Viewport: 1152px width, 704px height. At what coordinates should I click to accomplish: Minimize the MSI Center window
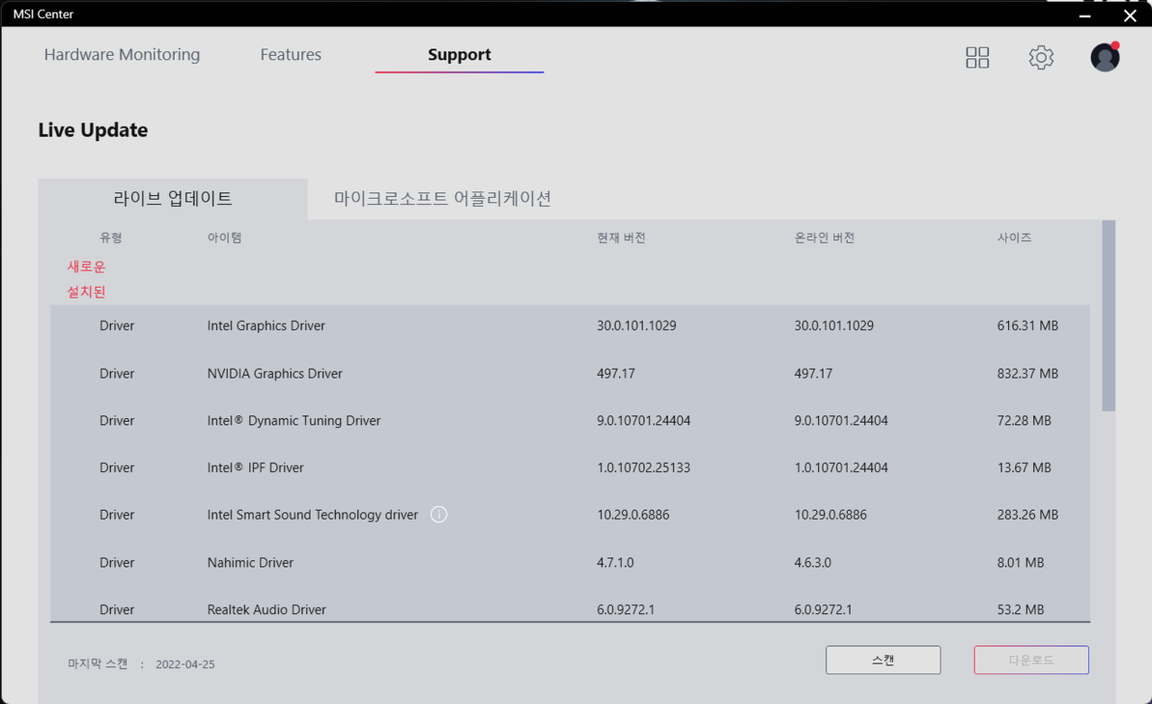[x=1085, y=15]
